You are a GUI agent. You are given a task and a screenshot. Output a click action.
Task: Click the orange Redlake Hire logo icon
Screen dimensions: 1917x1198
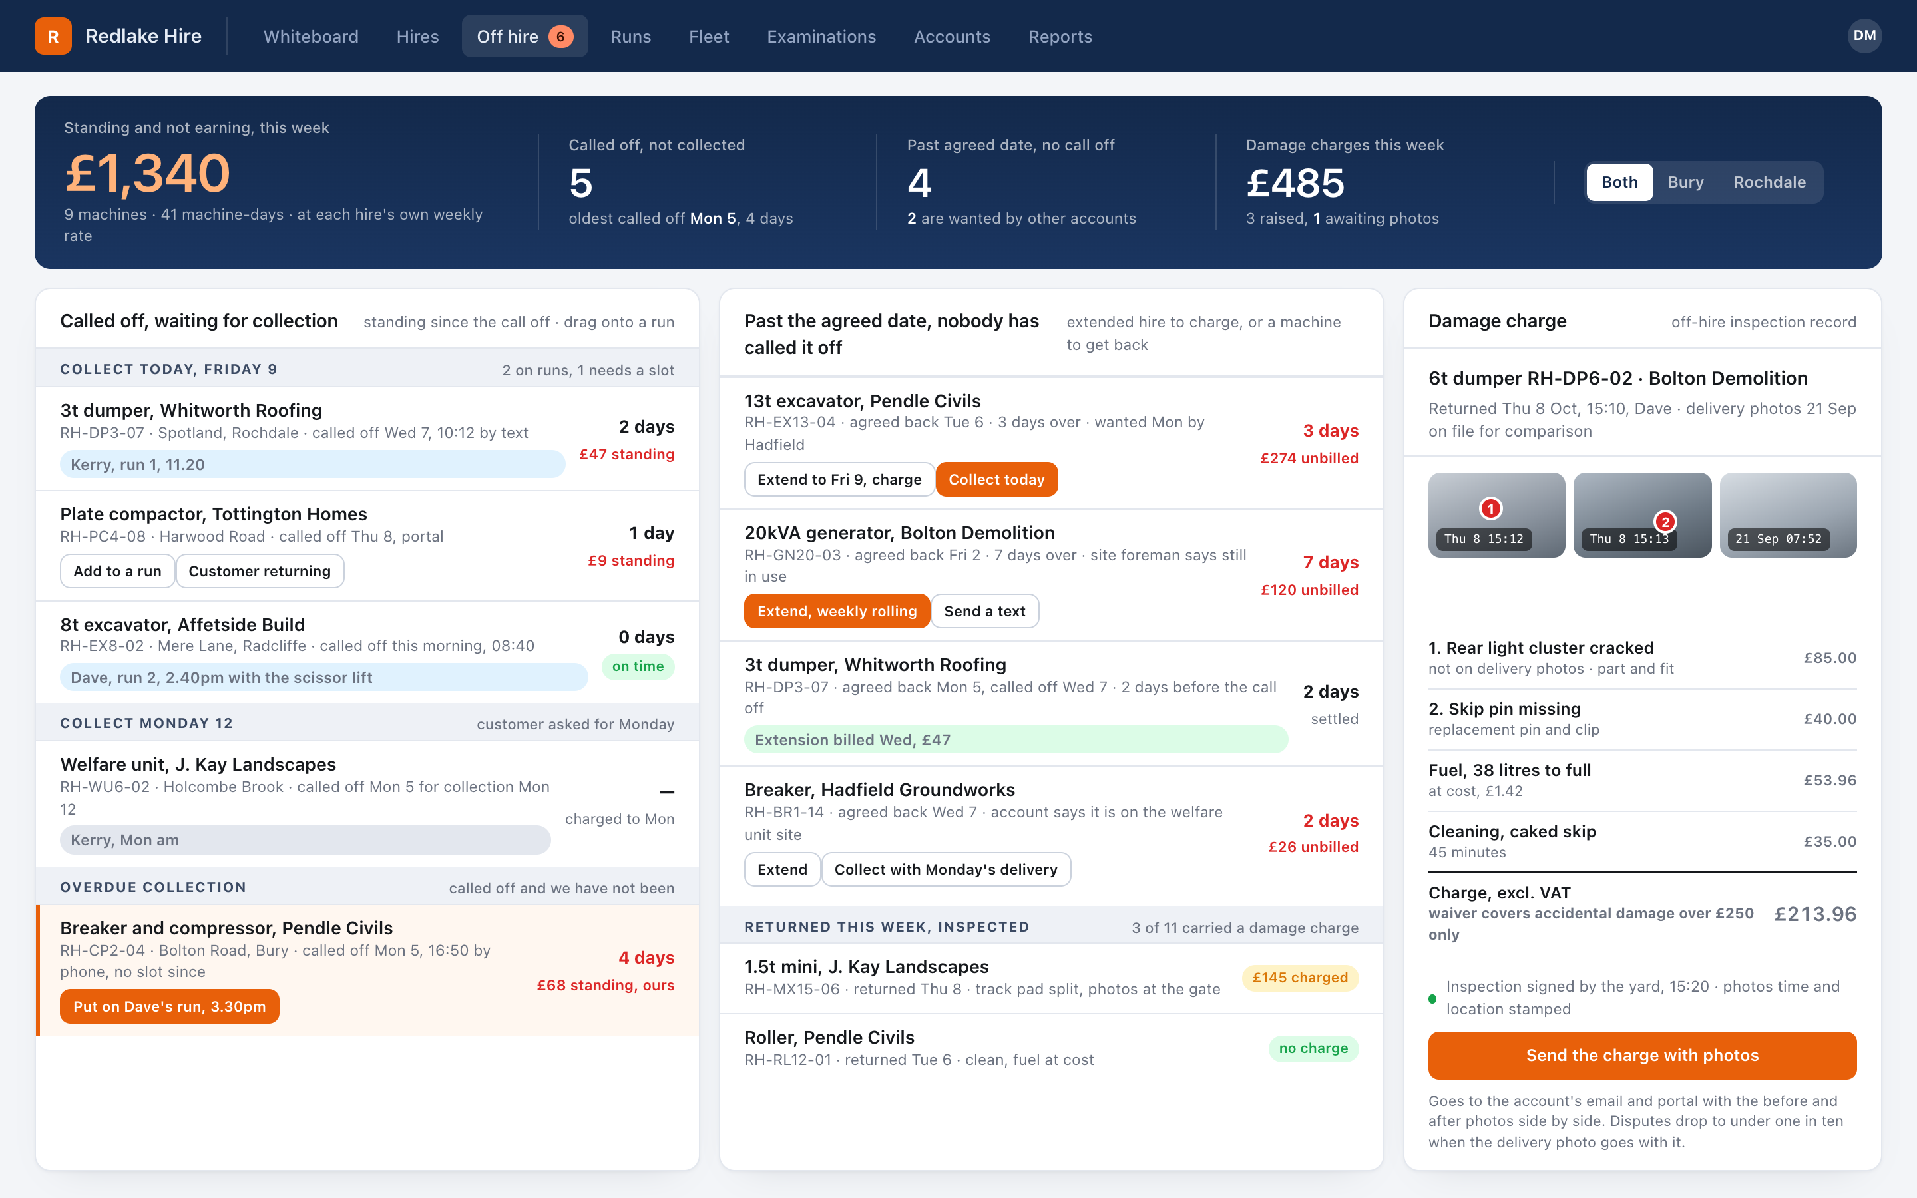53,36
